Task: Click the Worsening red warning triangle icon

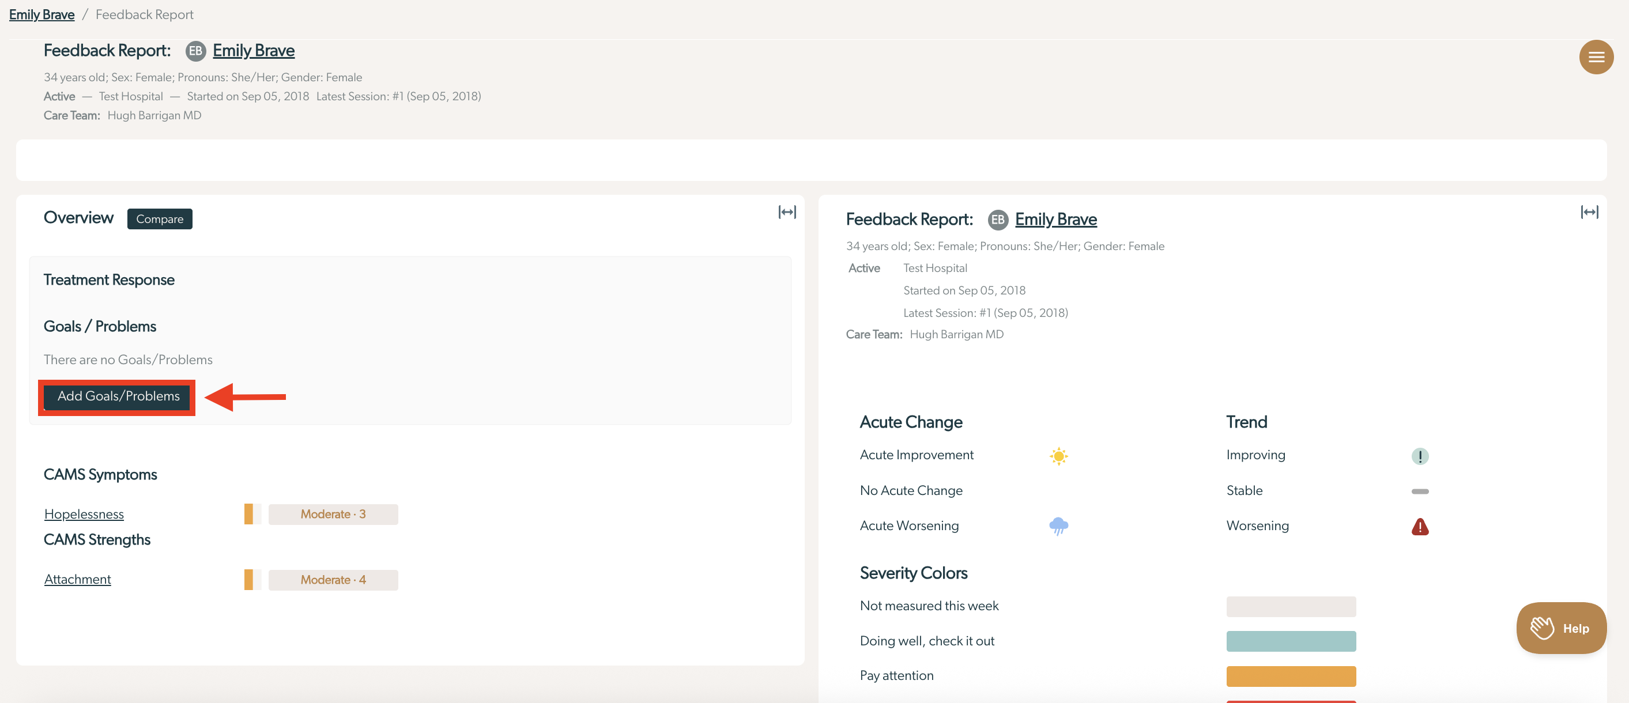Action: pyautogui.click(x=1419, y=527)
